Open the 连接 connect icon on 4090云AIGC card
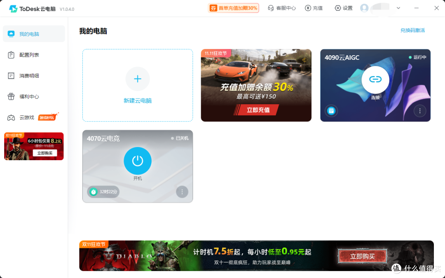This screenshot has width=445, height=278. [x=375, y=79]
